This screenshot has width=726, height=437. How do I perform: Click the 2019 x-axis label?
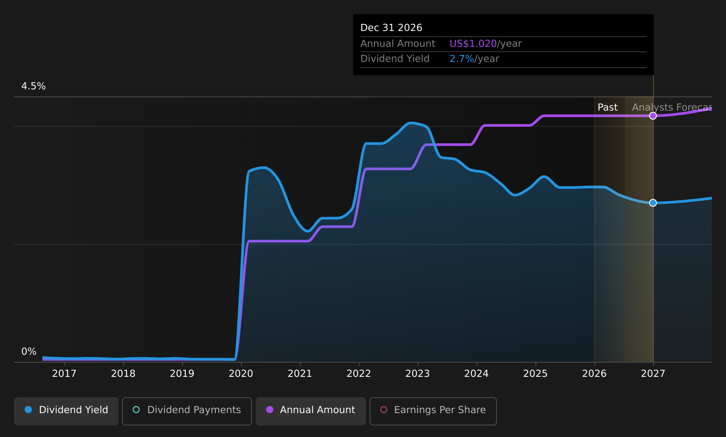[x=182, y=374]
